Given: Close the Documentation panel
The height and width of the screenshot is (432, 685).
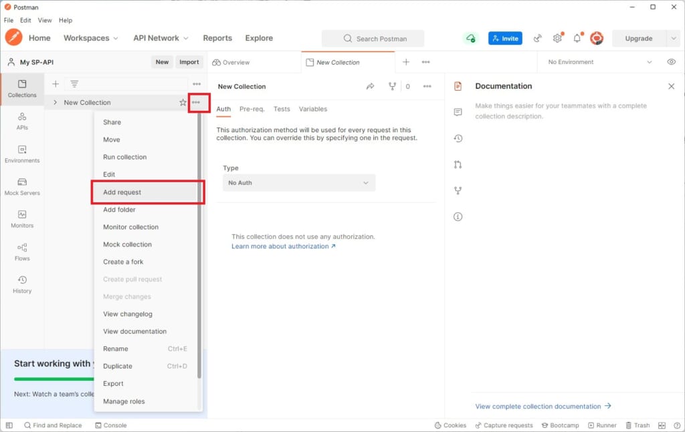Looking at the screenshot, I should tap(672, 86).
